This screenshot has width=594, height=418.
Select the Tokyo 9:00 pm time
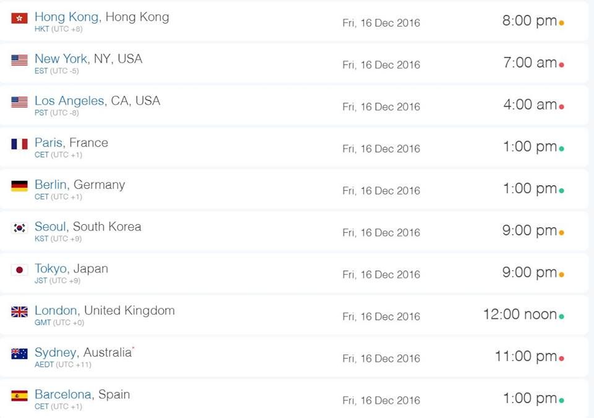pos(530,272)
